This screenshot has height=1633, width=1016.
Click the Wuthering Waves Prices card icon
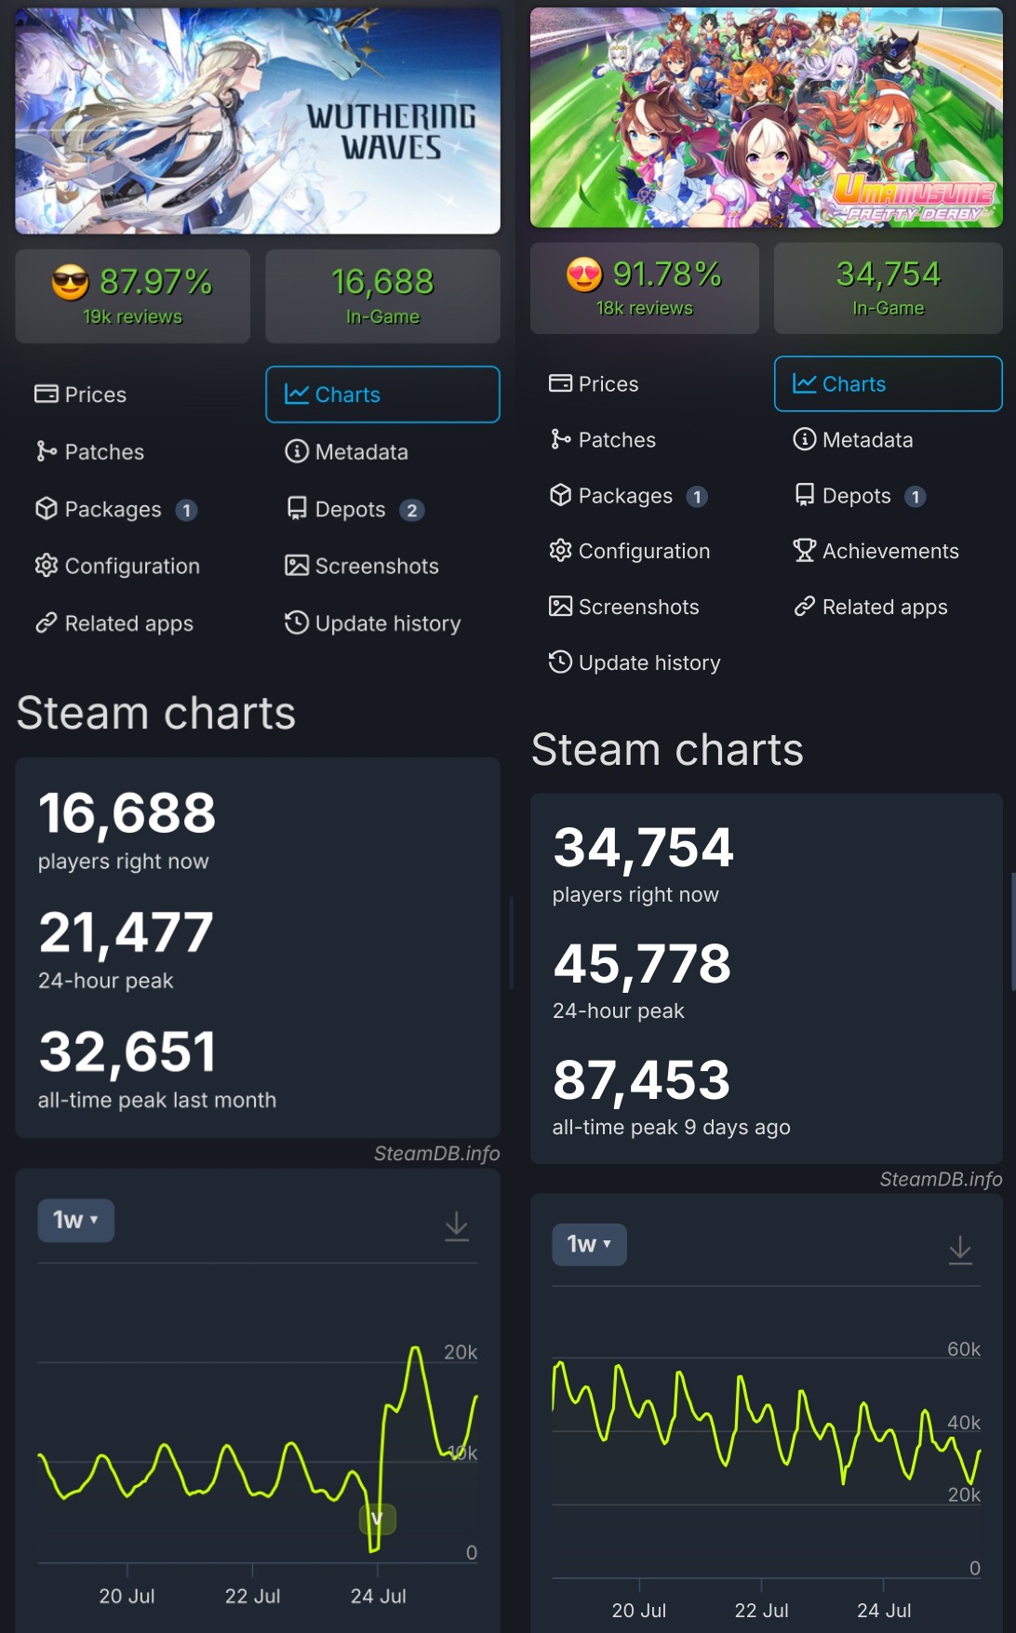(46, 395)
